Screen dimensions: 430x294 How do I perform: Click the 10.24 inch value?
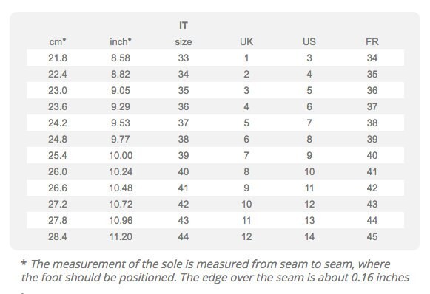click(121, 171)
